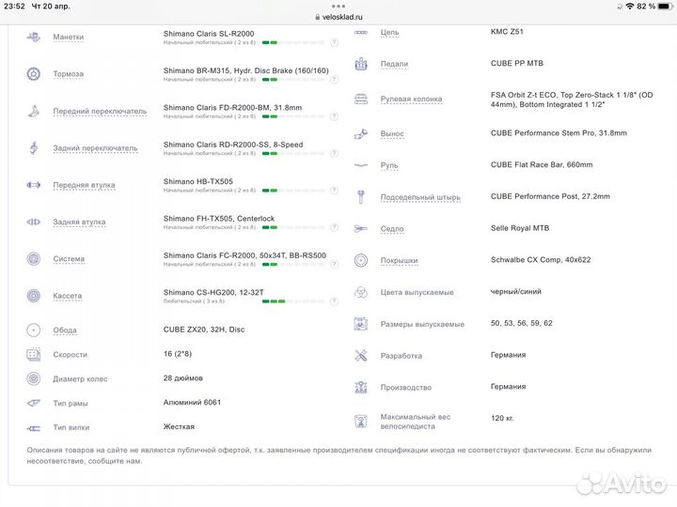Open the Рулевая колонка term link
This screenshot has height=507, width=677.
(x=411, y=100)
